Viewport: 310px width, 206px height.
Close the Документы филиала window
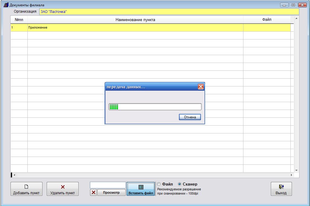pos(302,5)
